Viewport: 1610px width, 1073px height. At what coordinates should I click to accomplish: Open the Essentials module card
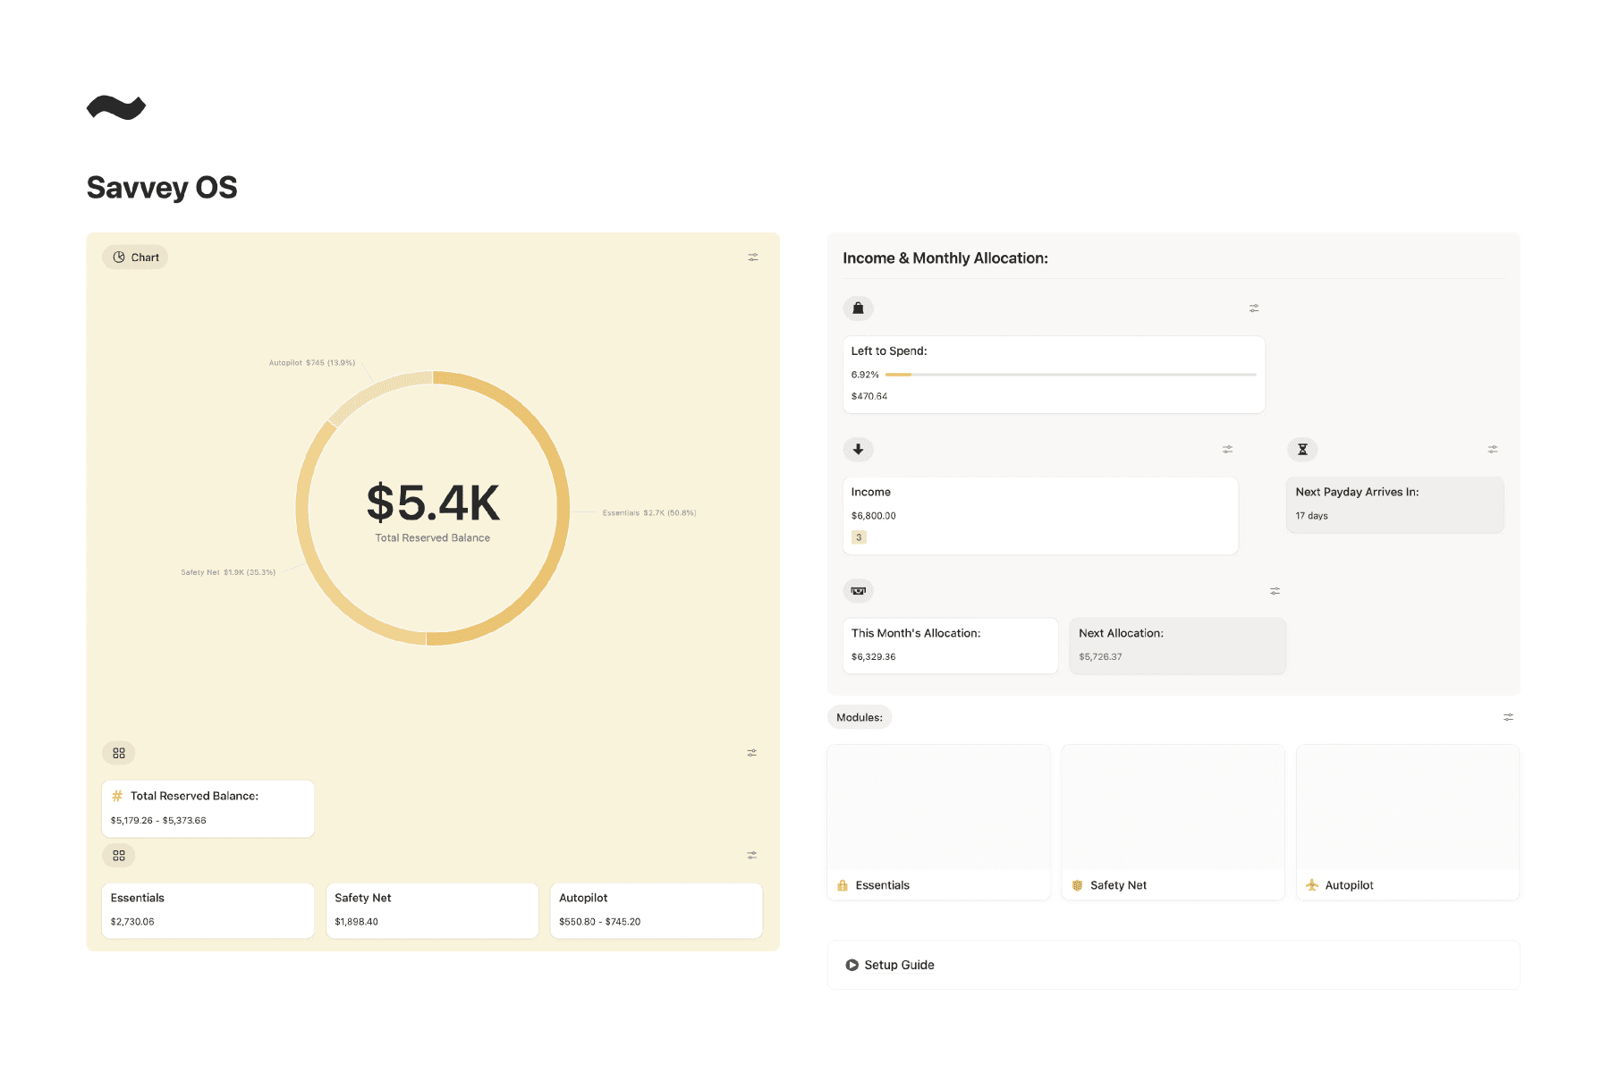938,822
